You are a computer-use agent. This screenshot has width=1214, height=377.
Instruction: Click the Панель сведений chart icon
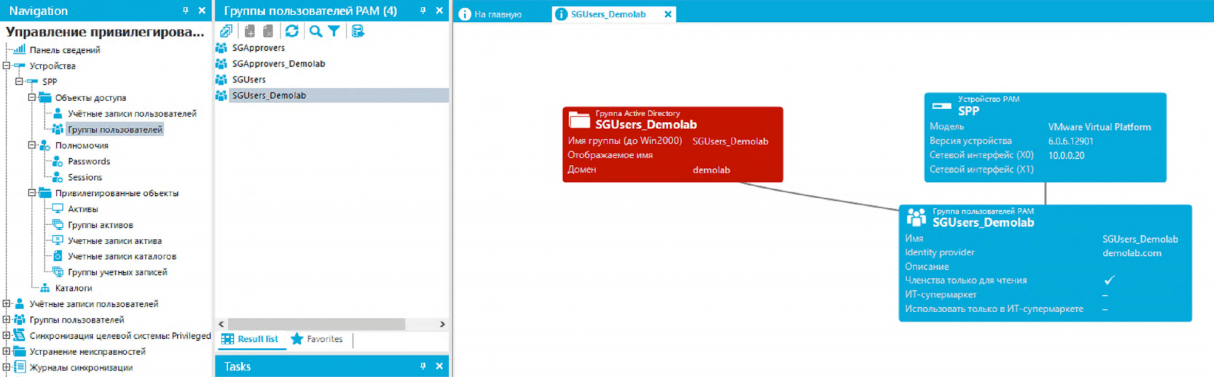19,49
